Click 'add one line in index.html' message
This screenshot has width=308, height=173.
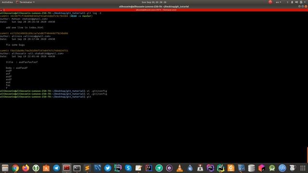[25, 28]
